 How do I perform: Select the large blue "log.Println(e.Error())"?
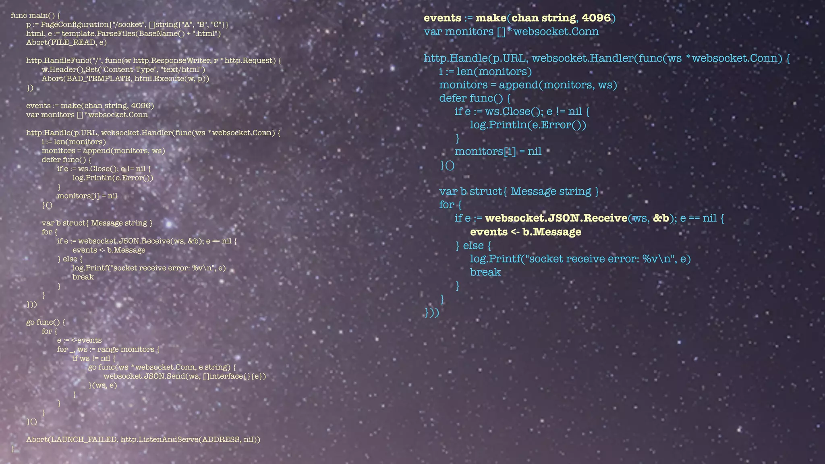point(528,124)
